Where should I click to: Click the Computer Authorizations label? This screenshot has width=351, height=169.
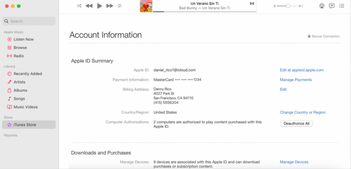pos(127,122)
